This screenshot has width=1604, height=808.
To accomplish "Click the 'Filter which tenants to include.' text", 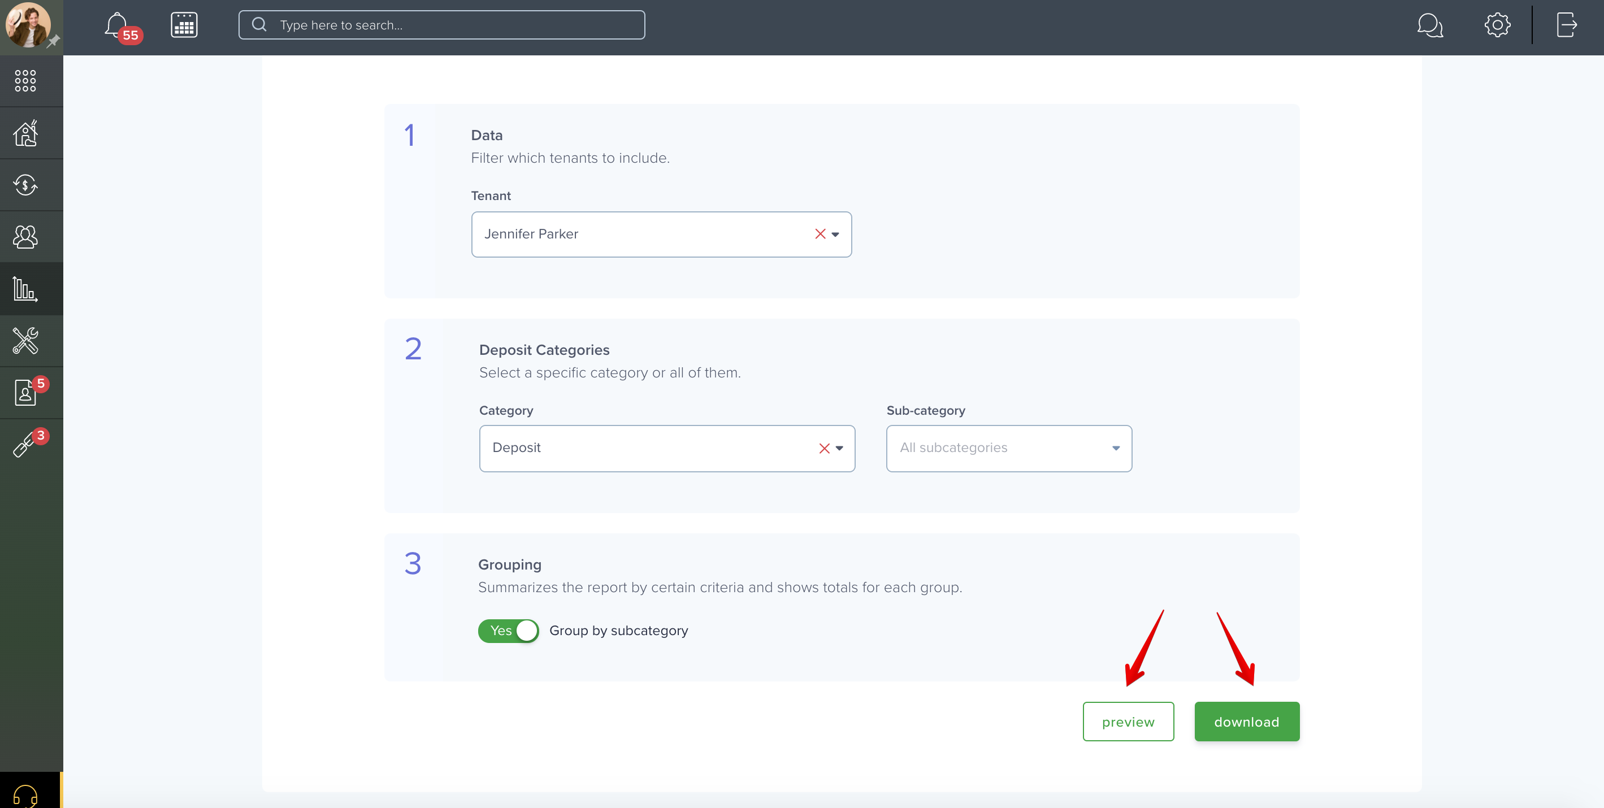I will [x=570, y=158].
